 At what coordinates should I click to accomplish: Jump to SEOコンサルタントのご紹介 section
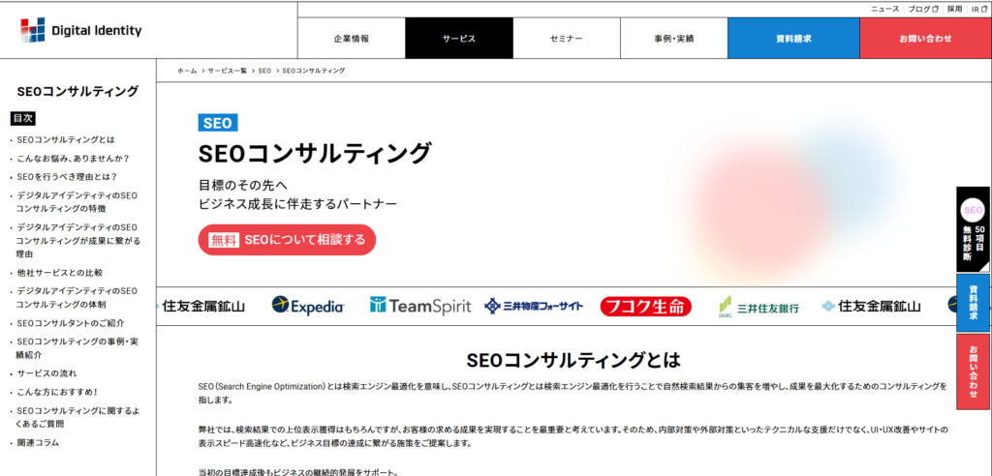(71, 323)
